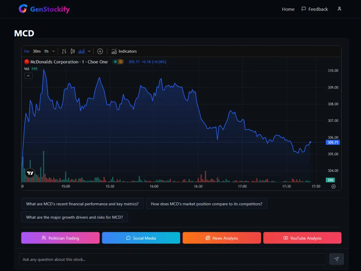Select the 1m timeframe

[26, 51]
